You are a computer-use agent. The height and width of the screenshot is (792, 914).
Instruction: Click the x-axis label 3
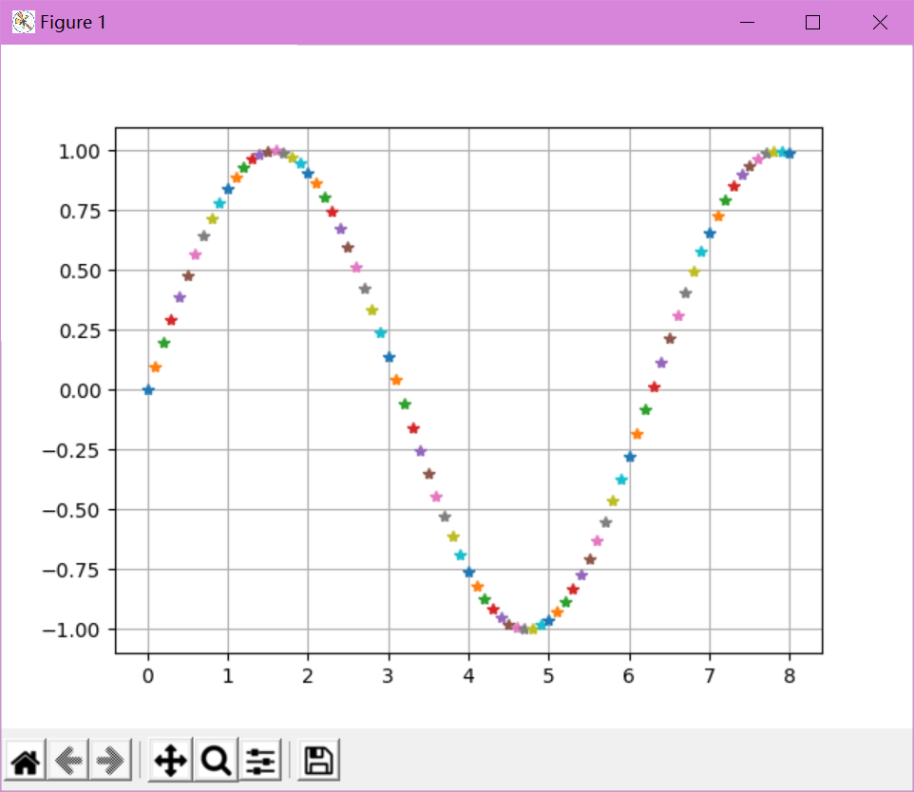389,676
